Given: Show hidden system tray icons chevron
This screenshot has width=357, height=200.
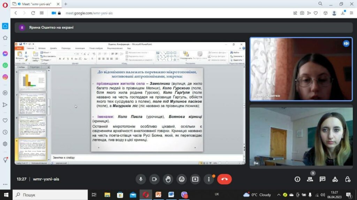Looking at the screenshot, I should [279, 195].
